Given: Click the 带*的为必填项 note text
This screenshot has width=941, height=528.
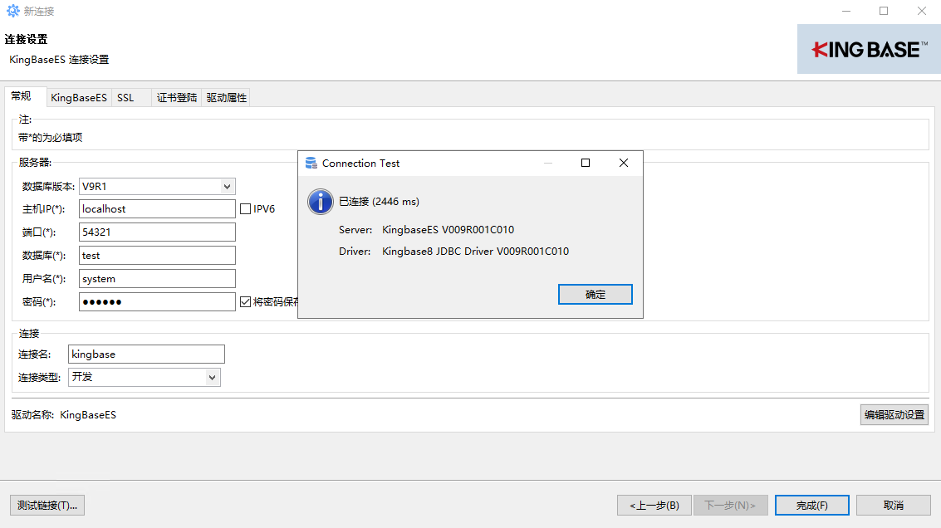Looking at the screenshot, I should (x=51, y=138).
